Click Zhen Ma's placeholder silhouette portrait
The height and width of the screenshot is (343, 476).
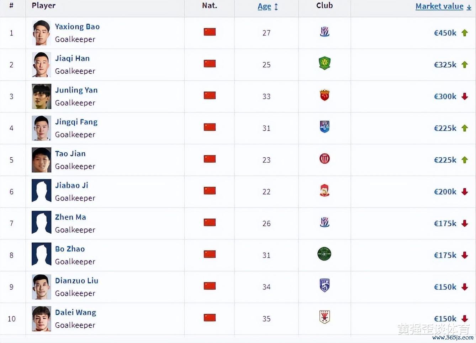coord(42,223)
